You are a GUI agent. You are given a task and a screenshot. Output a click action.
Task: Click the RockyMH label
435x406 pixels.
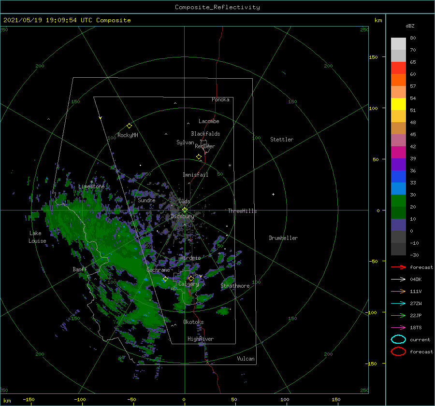[x=128, y=135]
